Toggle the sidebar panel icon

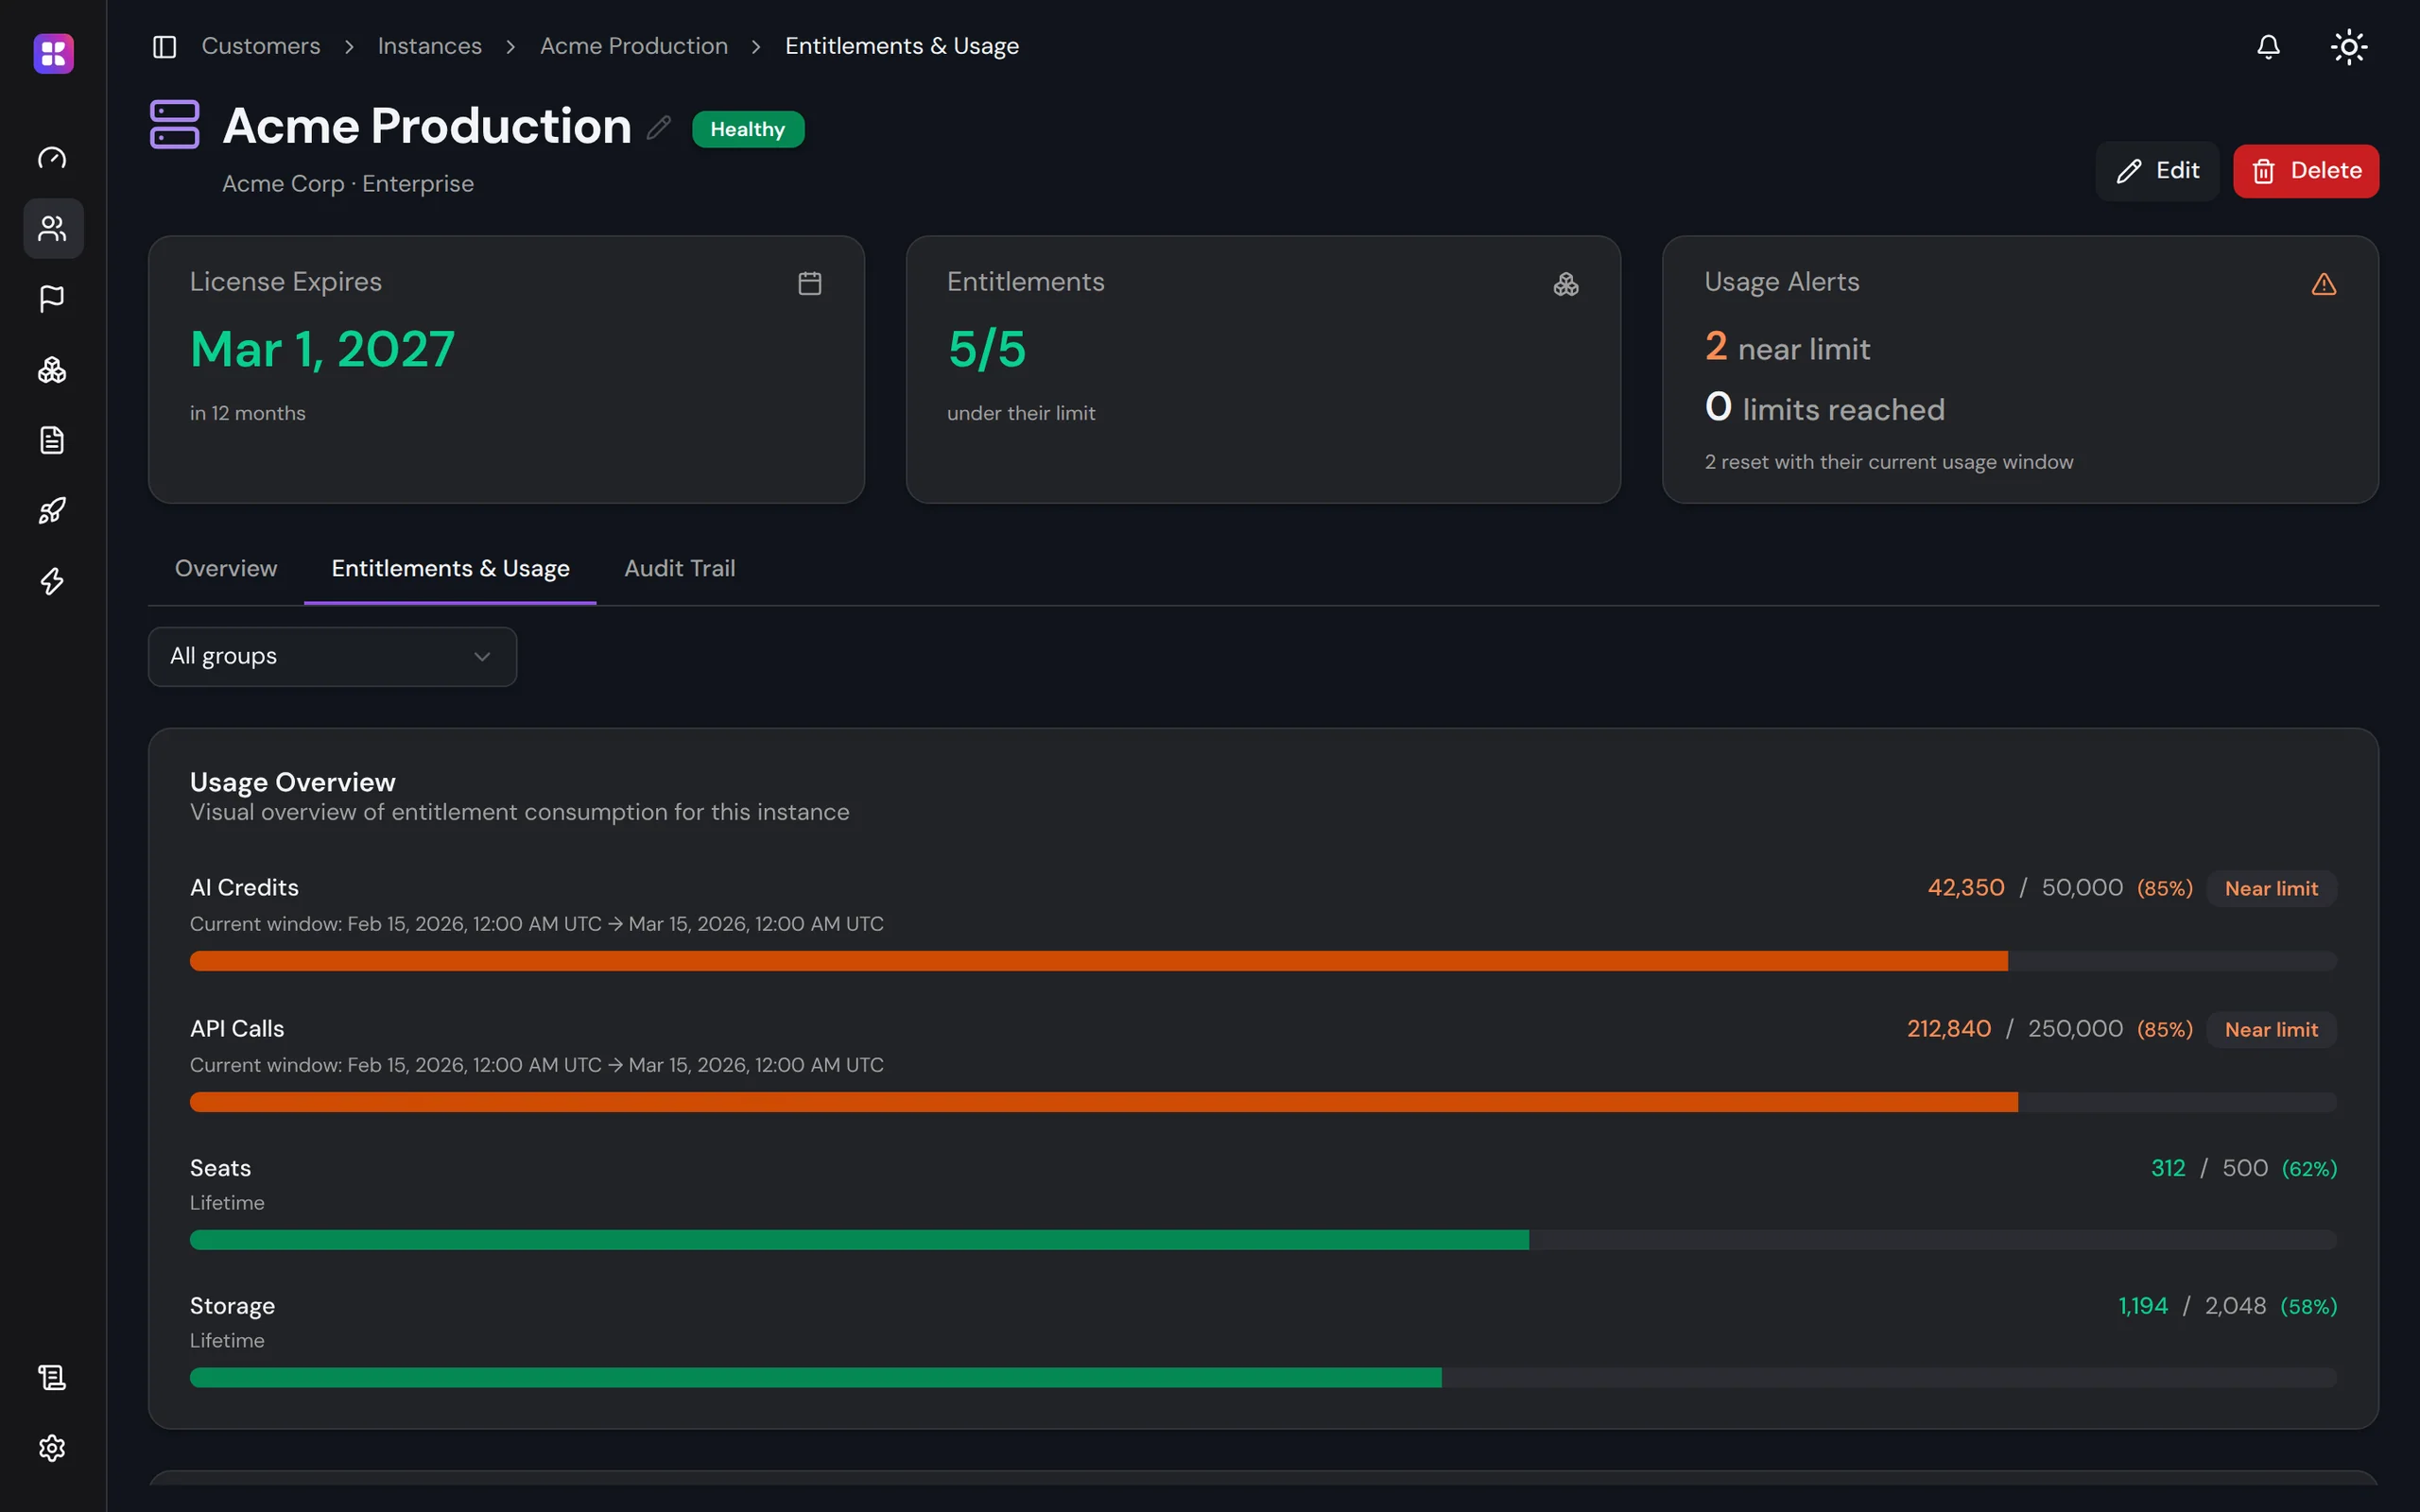coord(164,47)
